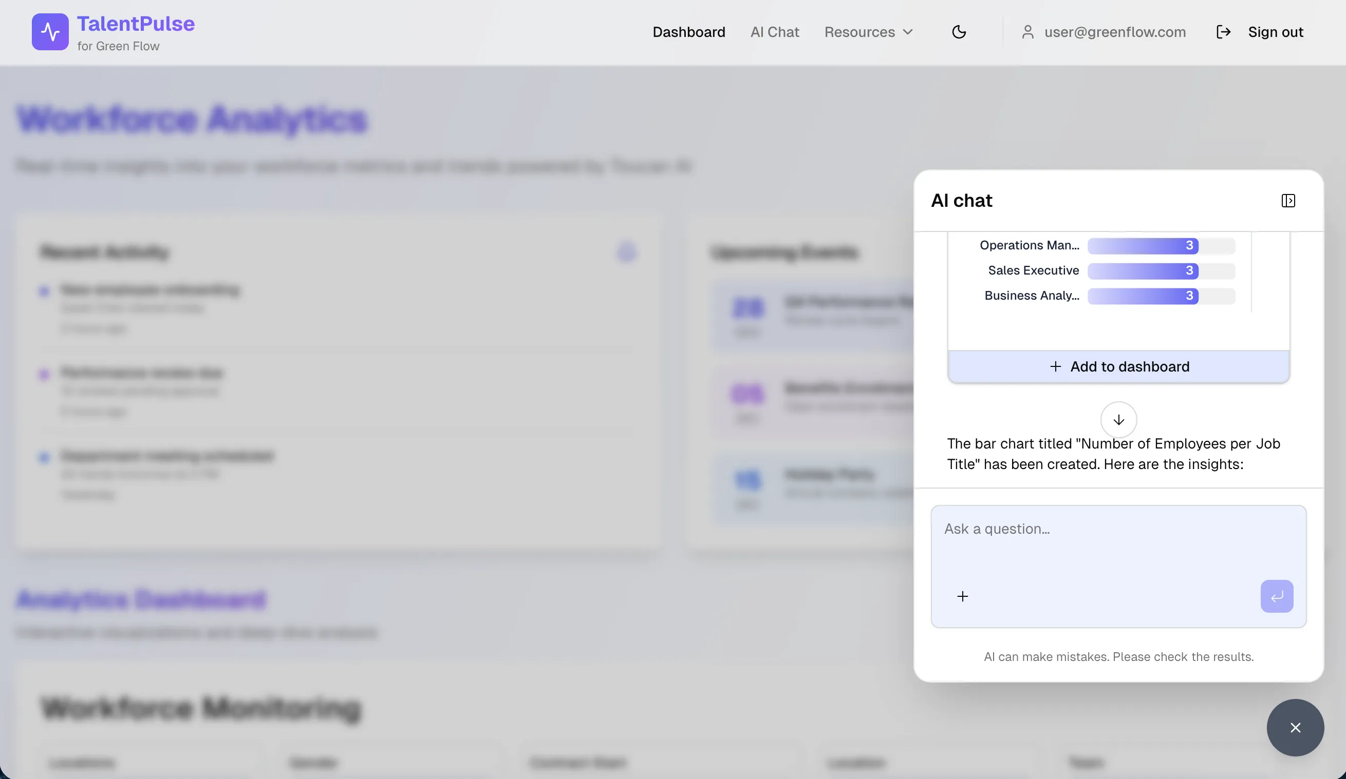
Task: Click the user profile icon
Action: 1027,32
